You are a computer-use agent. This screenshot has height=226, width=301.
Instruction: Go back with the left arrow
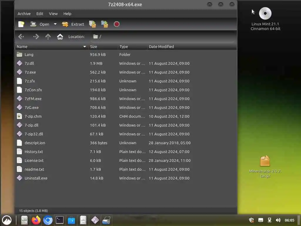21,36
